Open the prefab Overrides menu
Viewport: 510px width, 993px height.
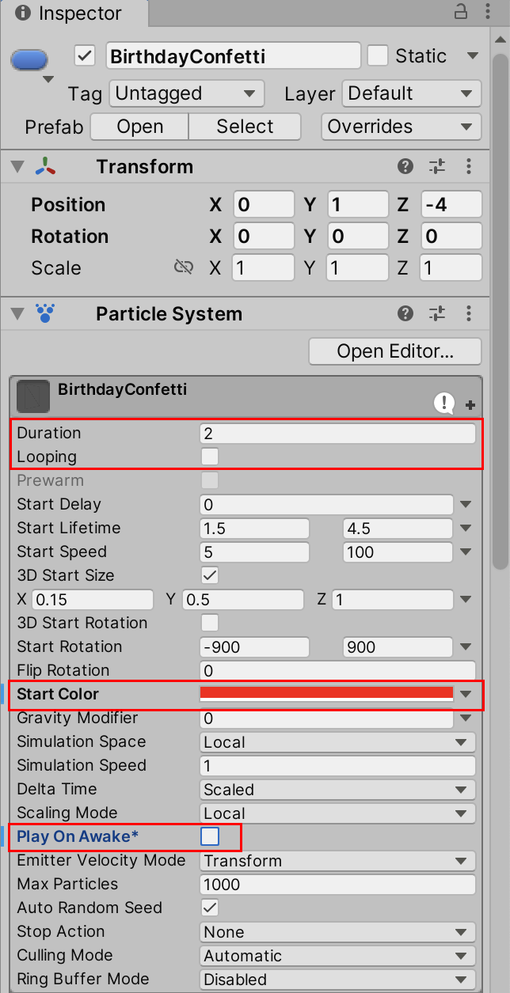(401, 127)
